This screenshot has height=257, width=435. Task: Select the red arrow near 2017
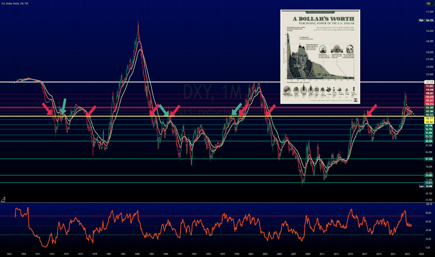click(x=372, y=110)
